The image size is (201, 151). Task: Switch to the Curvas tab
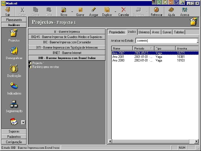[167, 32]
